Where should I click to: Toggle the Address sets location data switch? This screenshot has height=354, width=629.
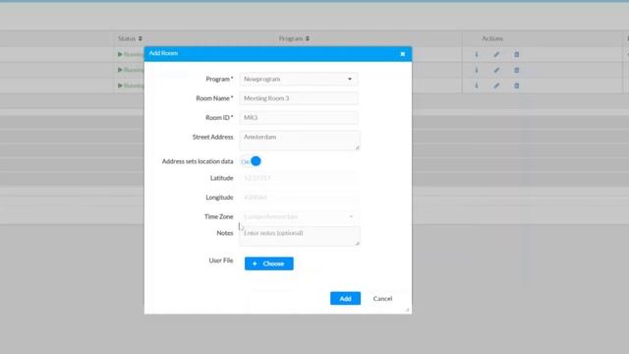pyautogui.click(x=251, y=161)
